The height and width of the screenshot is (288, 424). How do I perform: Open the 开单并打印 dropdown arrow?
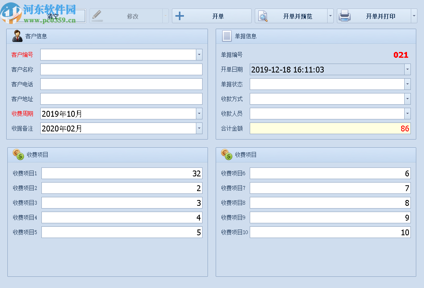[x=414, y=16]
